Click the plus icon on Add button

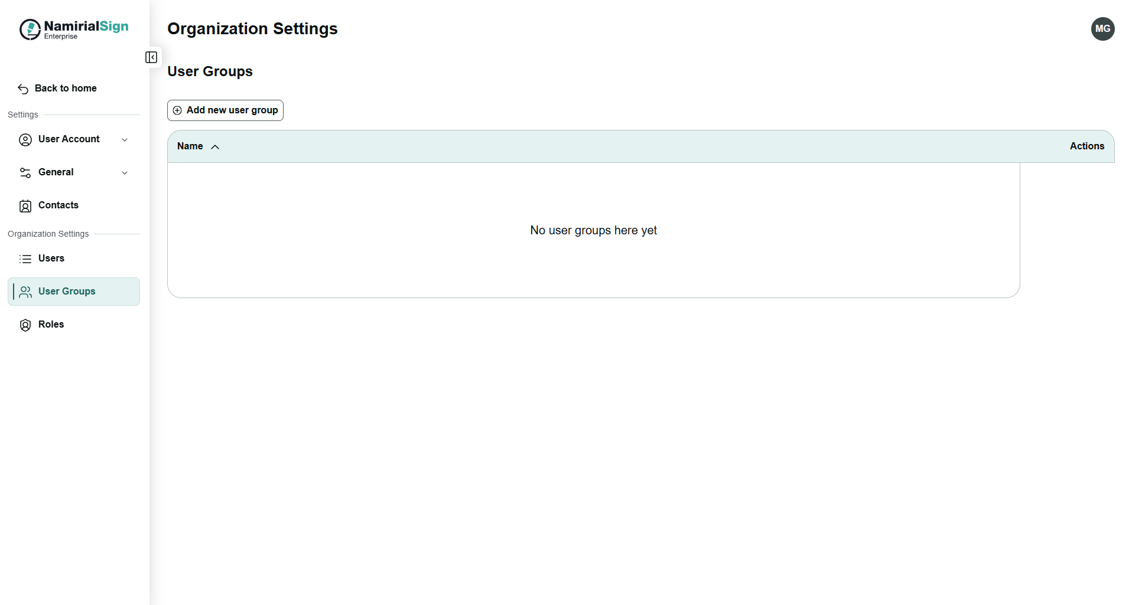pos(177,110)
